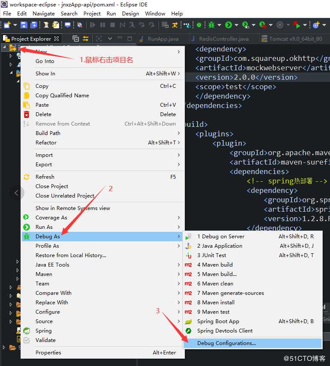Screen dimensions: 330x366
Task: Click the New wizard toolbar icon
Action: coord(7,25)
